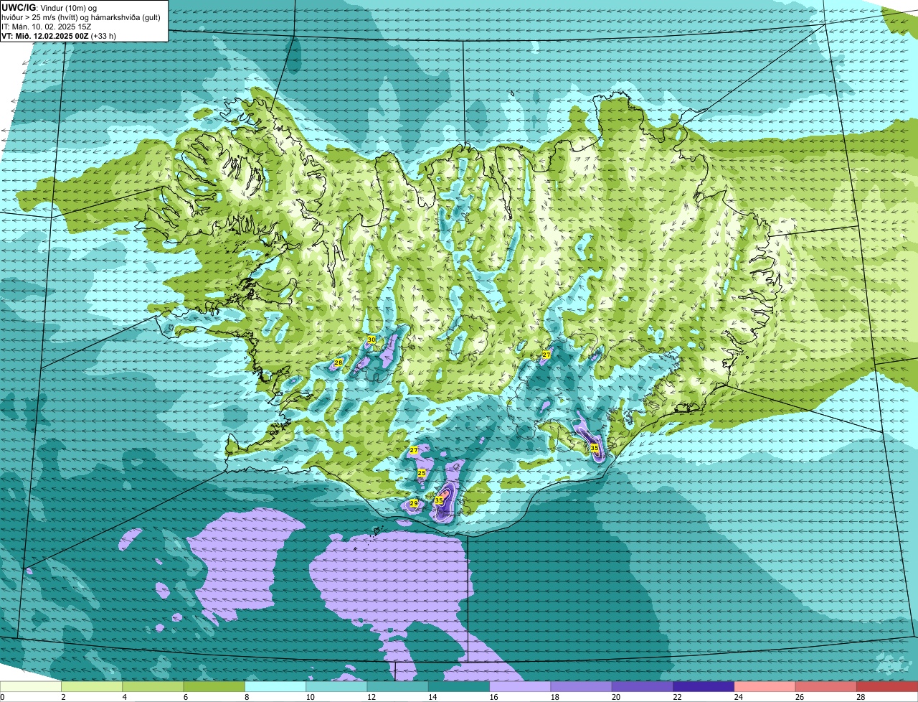Click the bright cyan 8–10 m/s legend swatch
This screenshot has width=918, height=702.
(x=275, y=687)
